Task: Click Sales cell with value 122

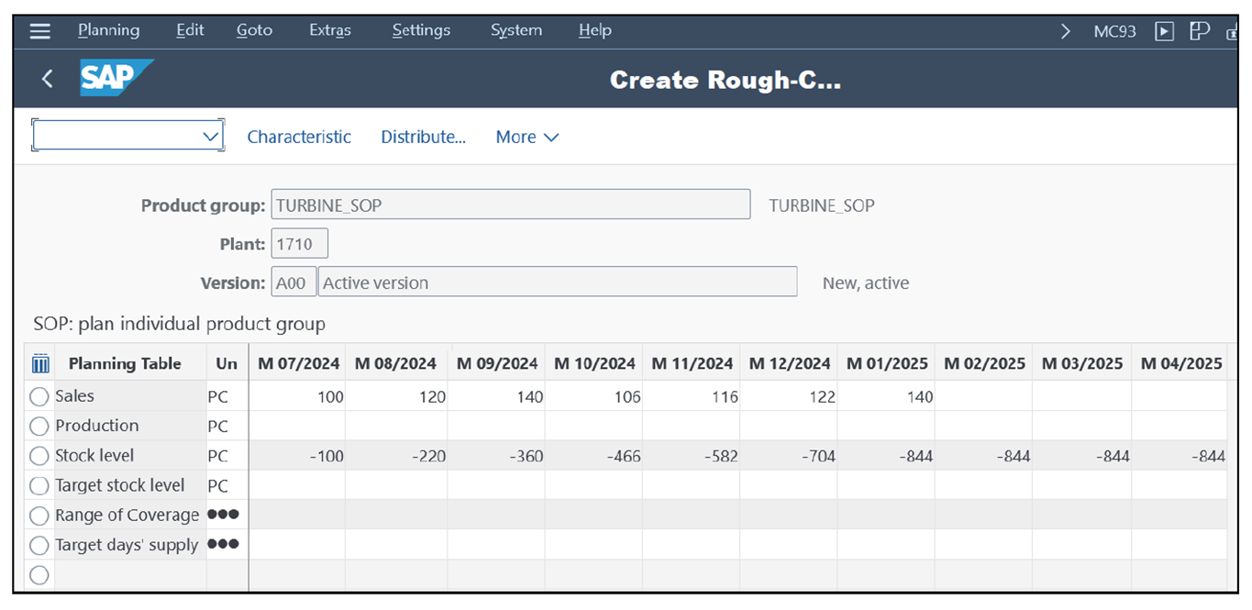Action: point(789,397)
